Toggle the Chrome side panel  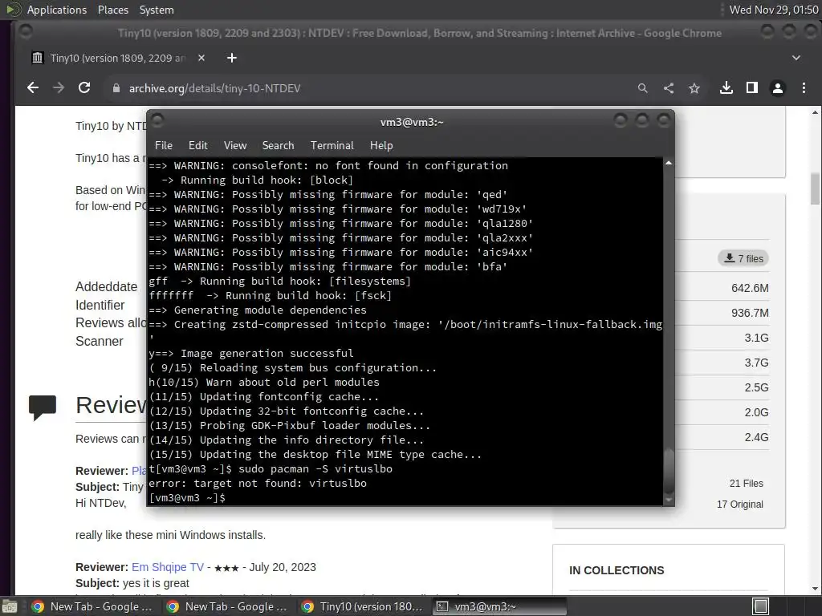pyautogui.click(x=751, y=88)
